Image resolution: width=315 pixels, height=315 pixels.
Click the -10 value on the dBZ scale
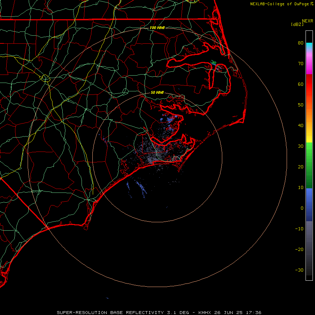[299, 229]
